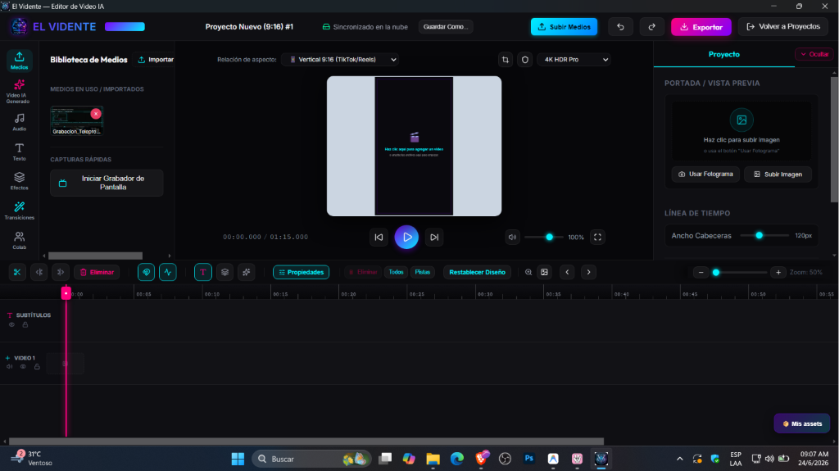Switch to the Proyecto tab
Image resolution: width=839 pixels, height=471 pixels.
723,55
